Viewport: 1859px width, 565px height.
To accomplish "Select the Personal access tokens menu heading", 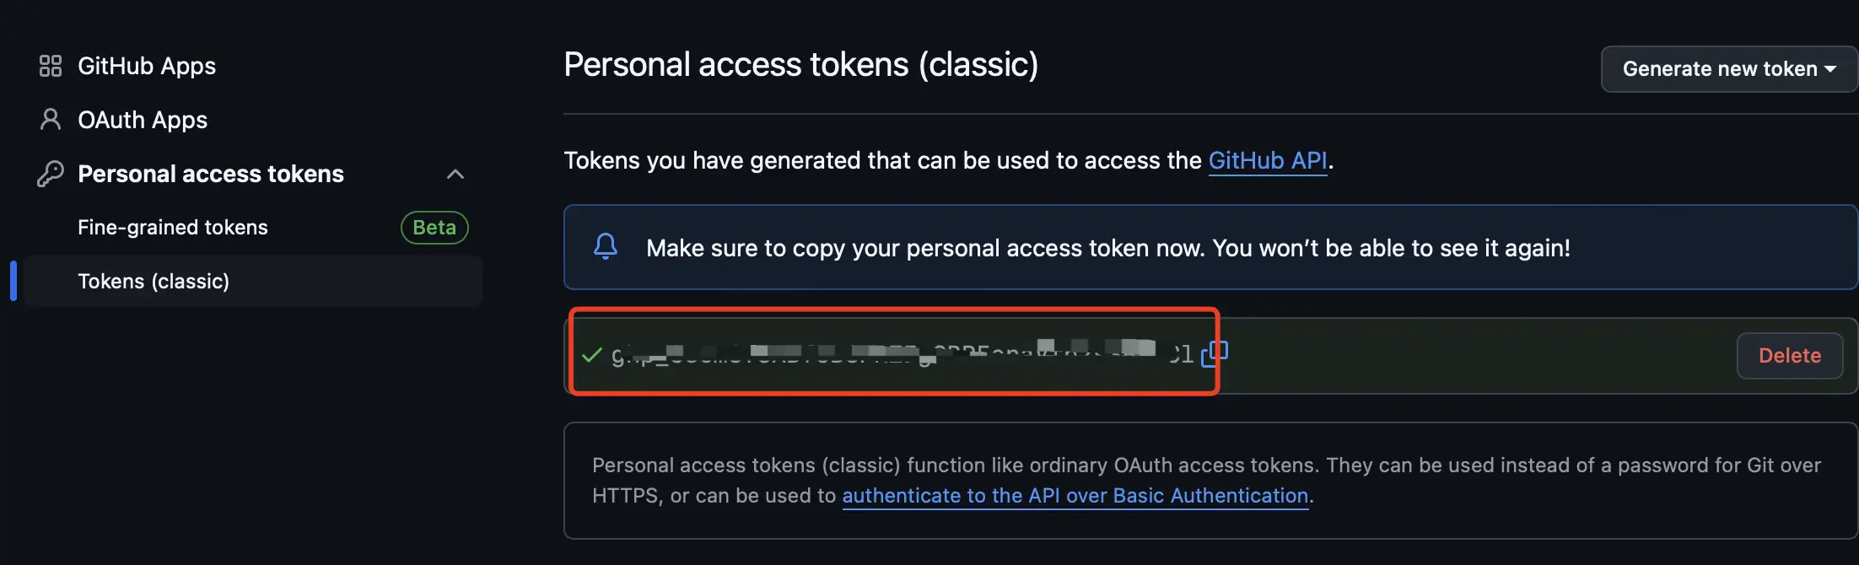I will pyautogui.click(x=211, y=174).
